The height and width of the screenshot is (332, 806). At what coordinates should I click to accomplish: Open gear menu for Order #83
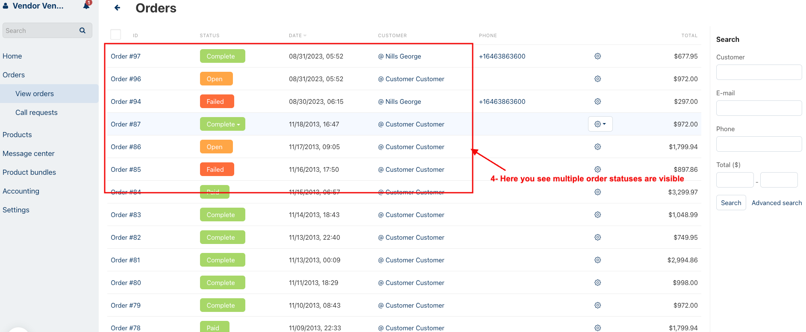[x=597, y=214]
